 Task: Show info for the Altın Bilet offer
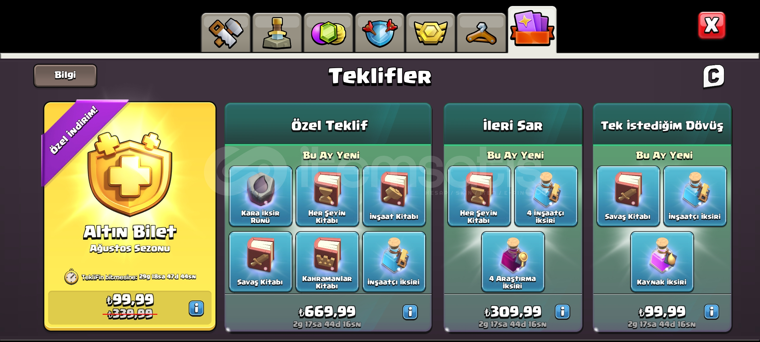[x=196, y=308]
